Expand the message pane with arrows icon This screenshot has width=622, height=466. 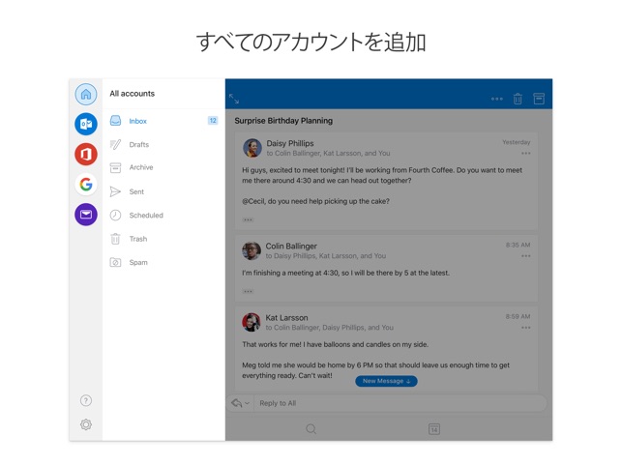234,99
